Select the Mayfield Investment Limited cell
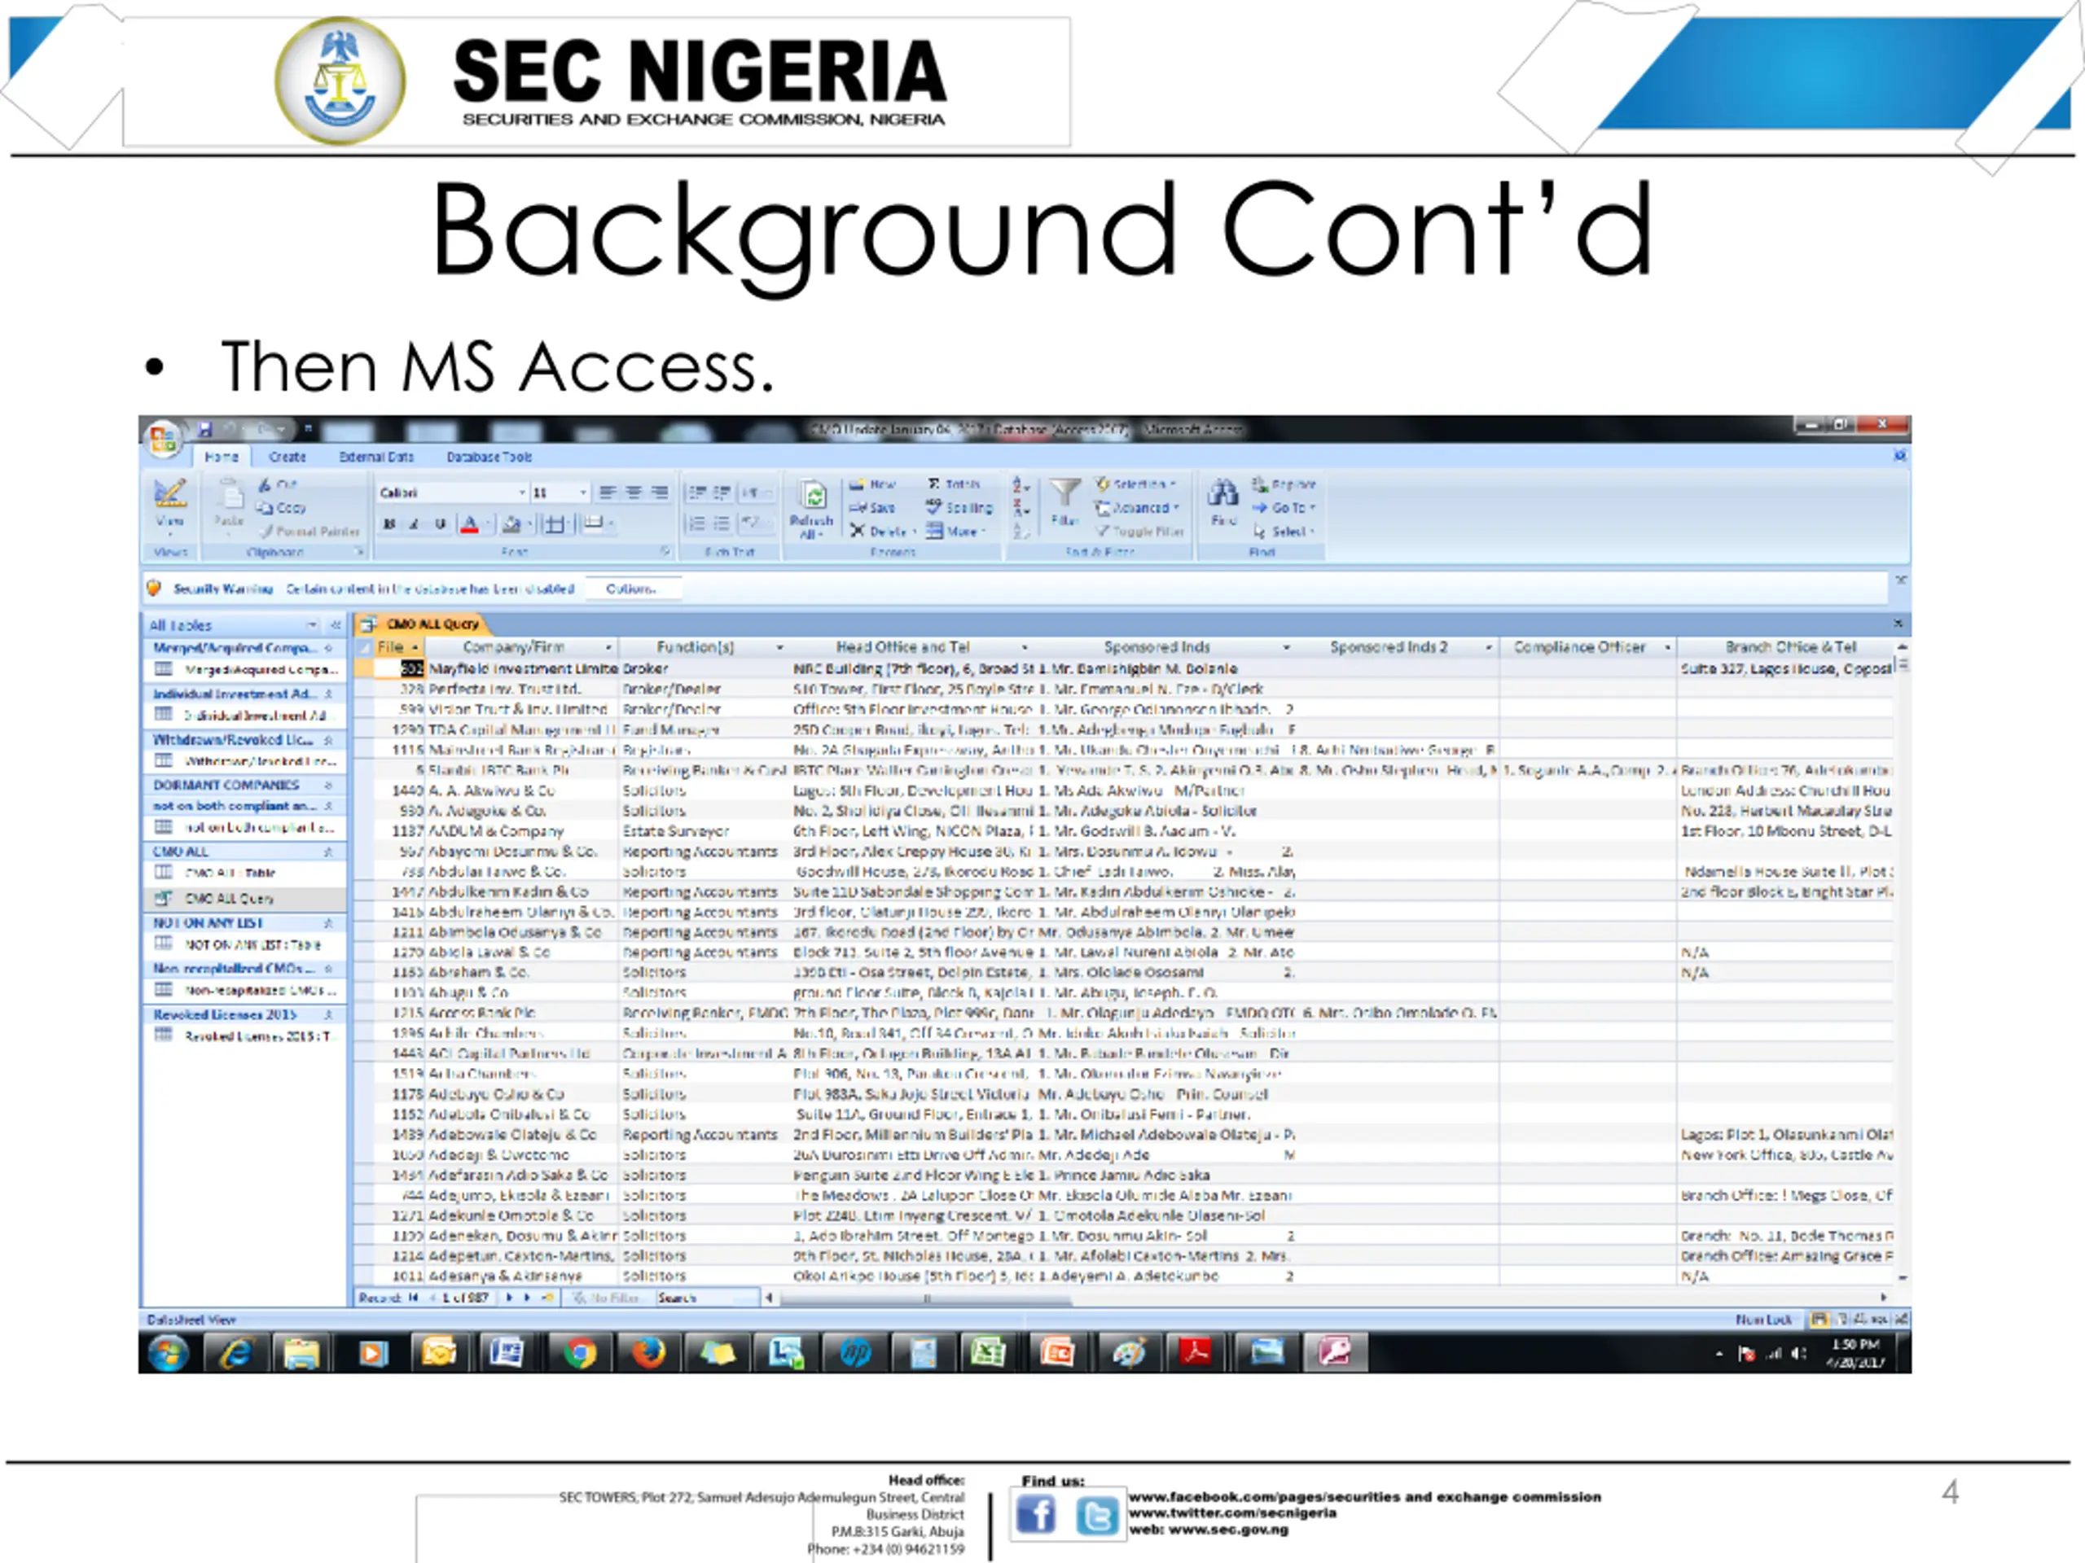 click(x=523, y=669)
